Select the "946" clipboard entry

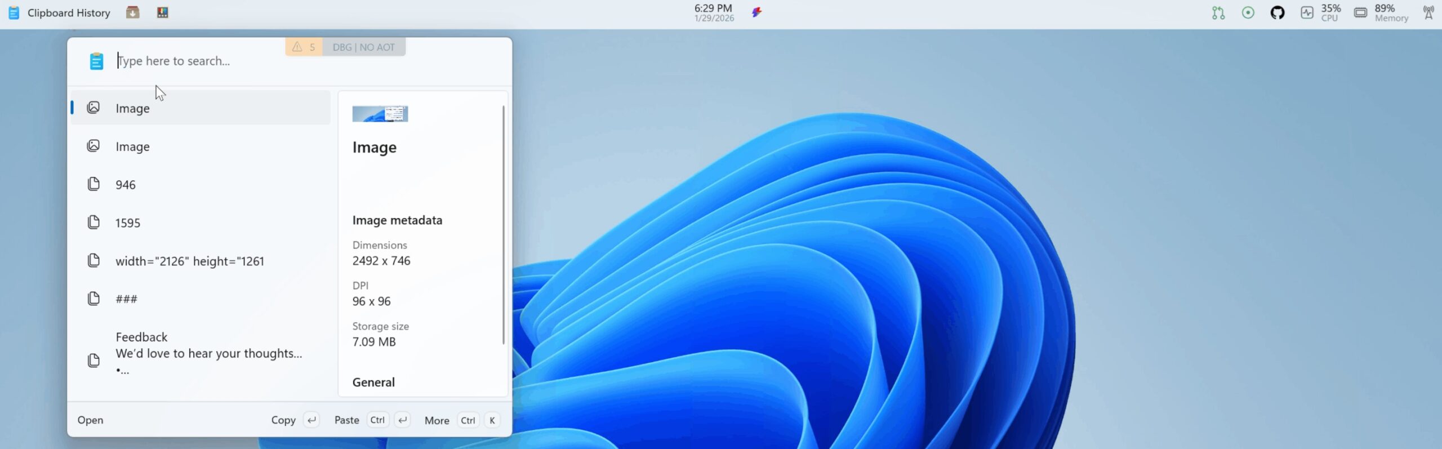(200, 185)
